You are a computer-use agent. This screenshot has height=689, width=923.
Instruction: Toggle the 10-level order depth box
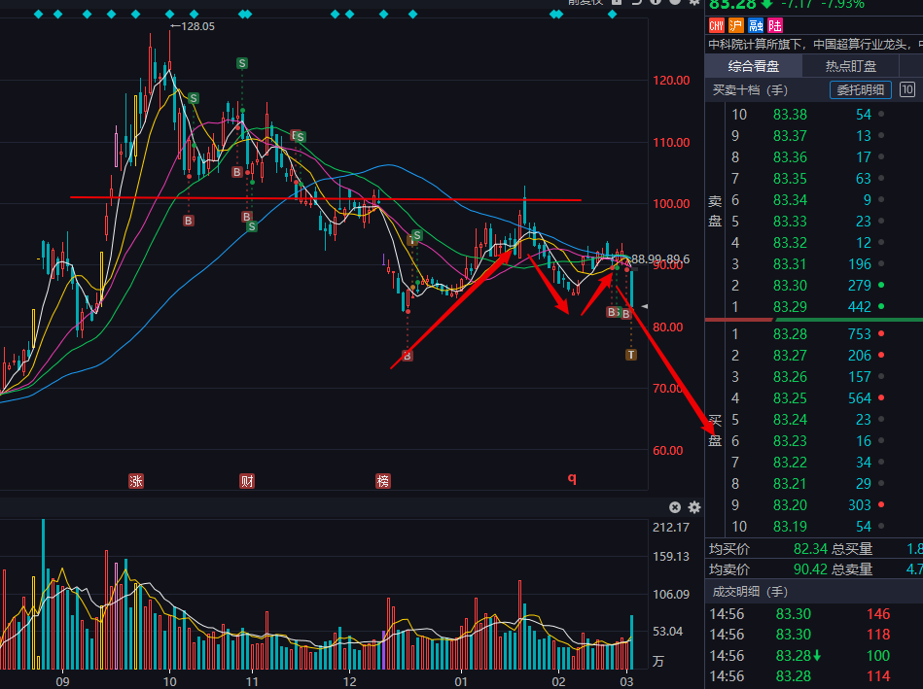click(906, 90)
